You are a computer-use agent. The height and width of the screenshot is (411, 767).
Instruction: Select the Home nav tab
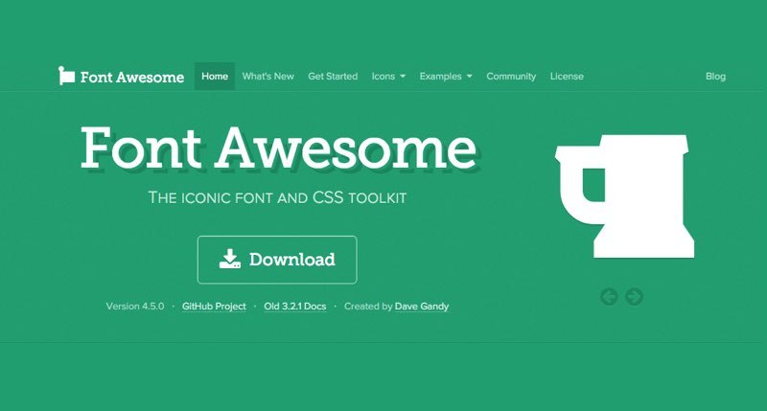click(x=215, y=77)
